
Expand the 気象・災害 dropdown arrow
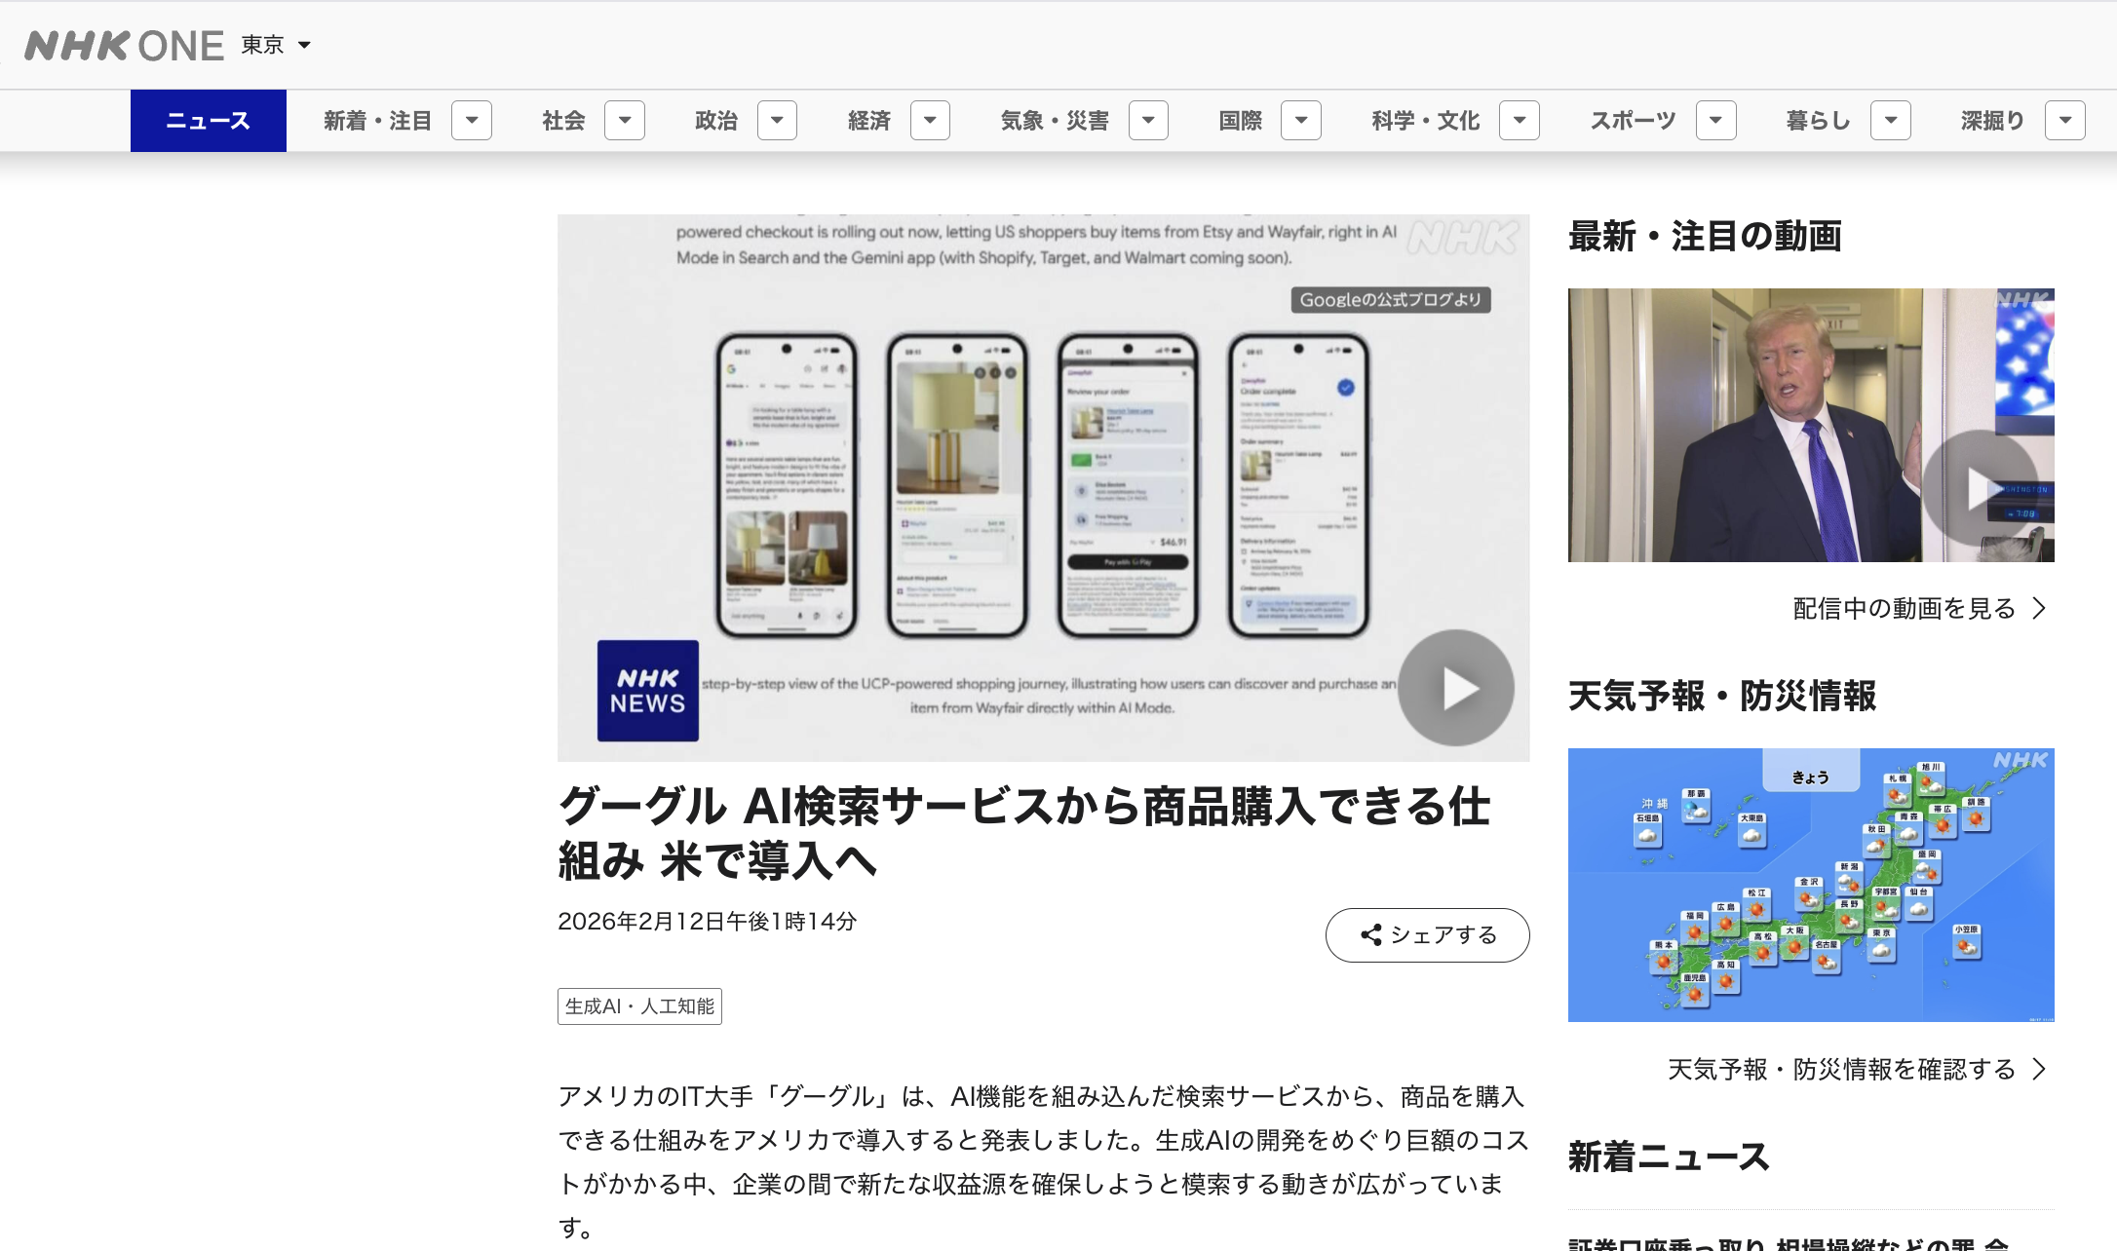pos(1148,121)
